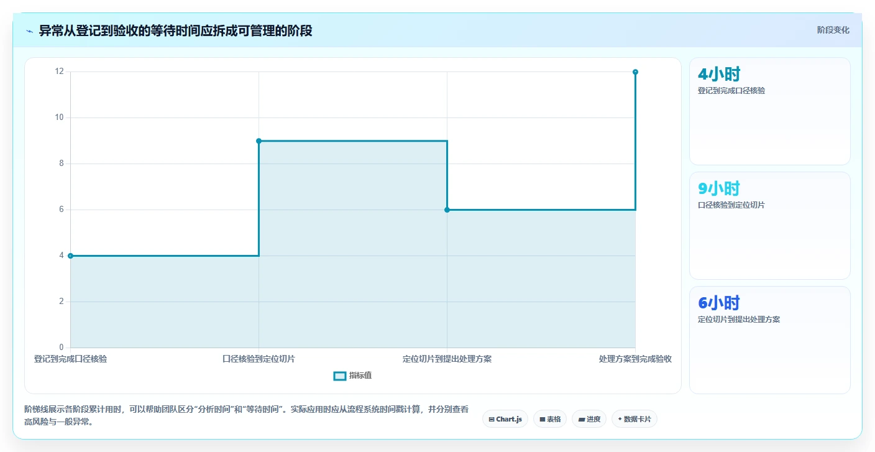Click x-axis label 登记到完成口径核验
This screenshot has height=452, width=875.
[x=70, y=359]
